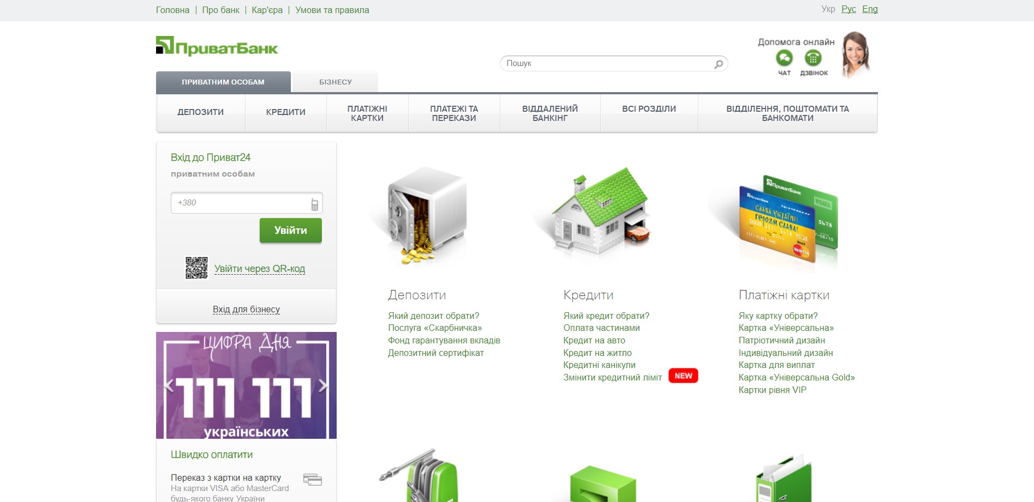Open Платіжні картки section heading
This screenshot has height=502, width=1034.
[x=784, y=295]
